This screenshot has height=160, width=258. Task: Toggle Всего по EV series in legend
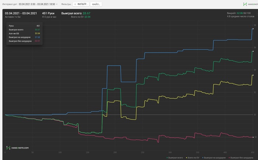pyautogui.click(x=192, y=158)
